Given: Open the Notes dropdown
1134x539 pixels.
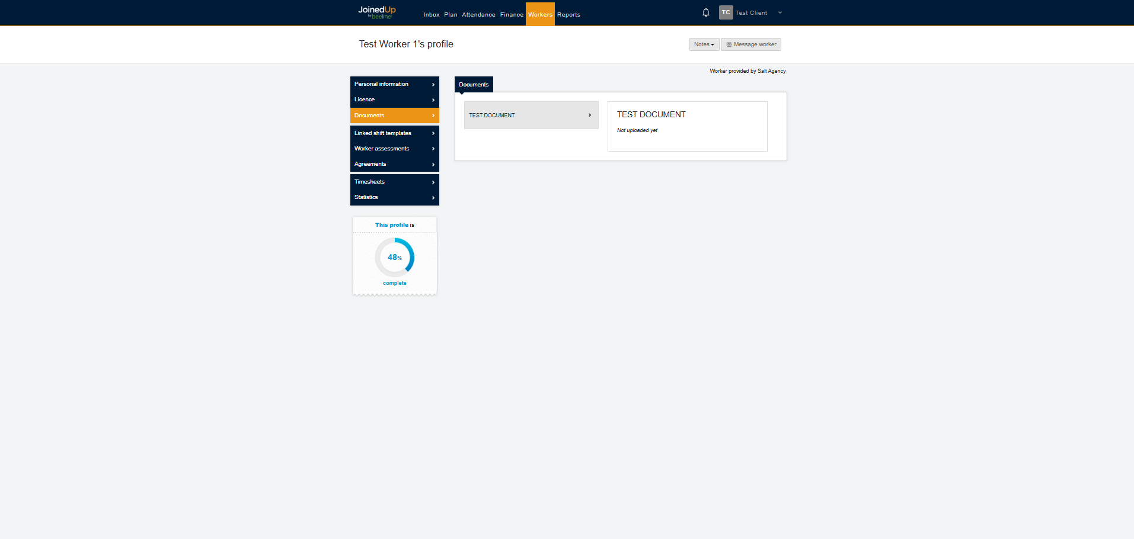Looking at the screenshot, I should 704,44.
